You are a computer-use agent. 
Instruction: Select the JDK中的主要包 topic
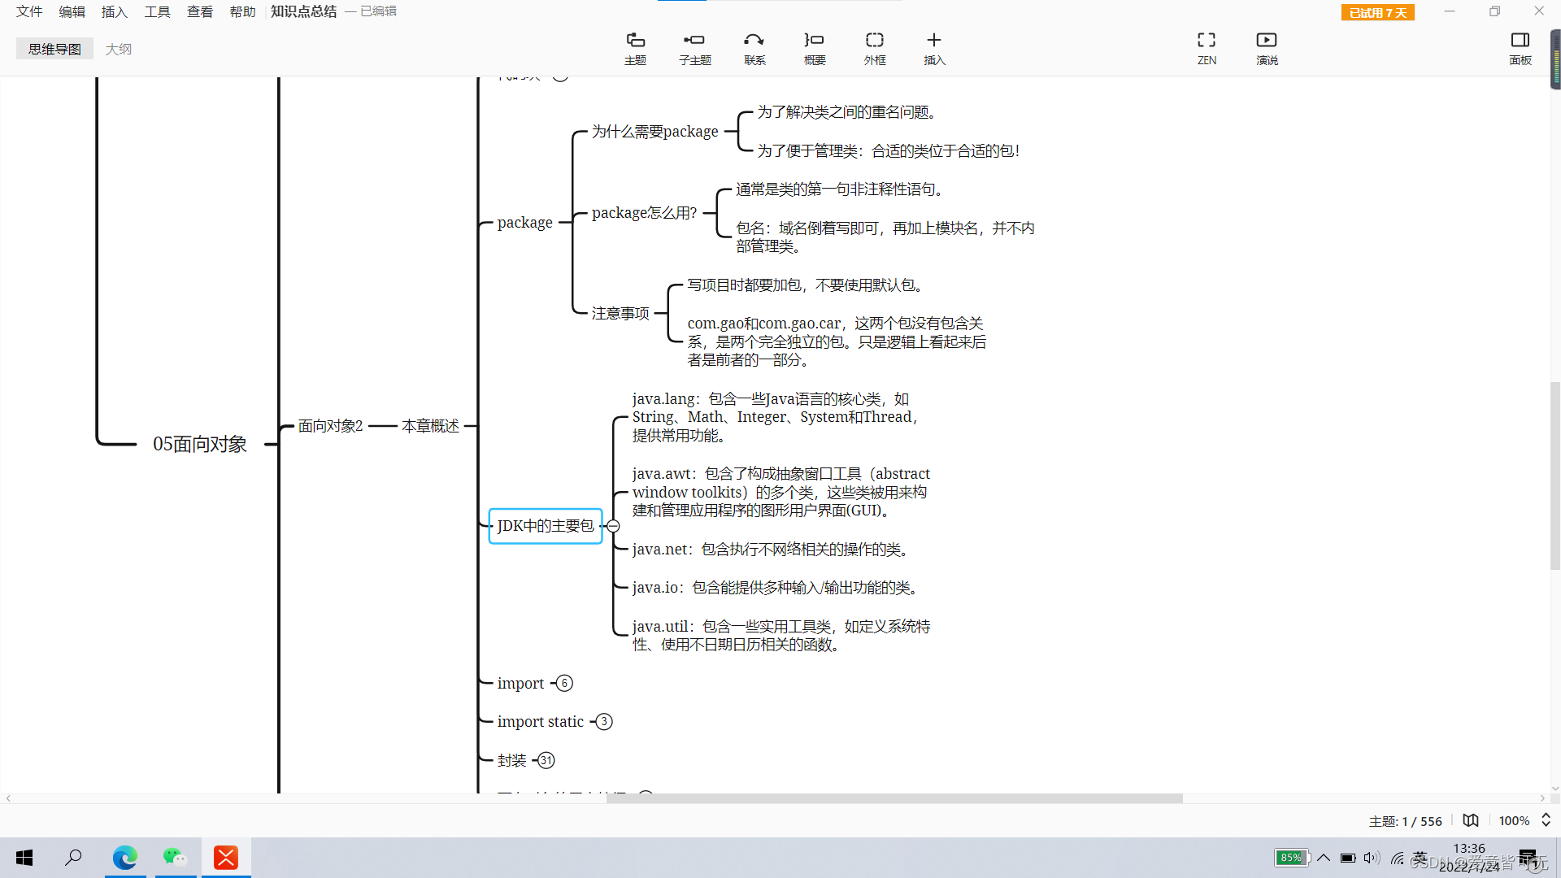[546, 526]
